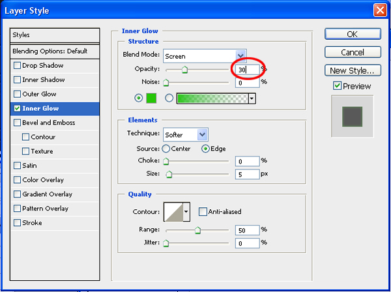Select the Gradient Overlay style label

pos(47,194)
